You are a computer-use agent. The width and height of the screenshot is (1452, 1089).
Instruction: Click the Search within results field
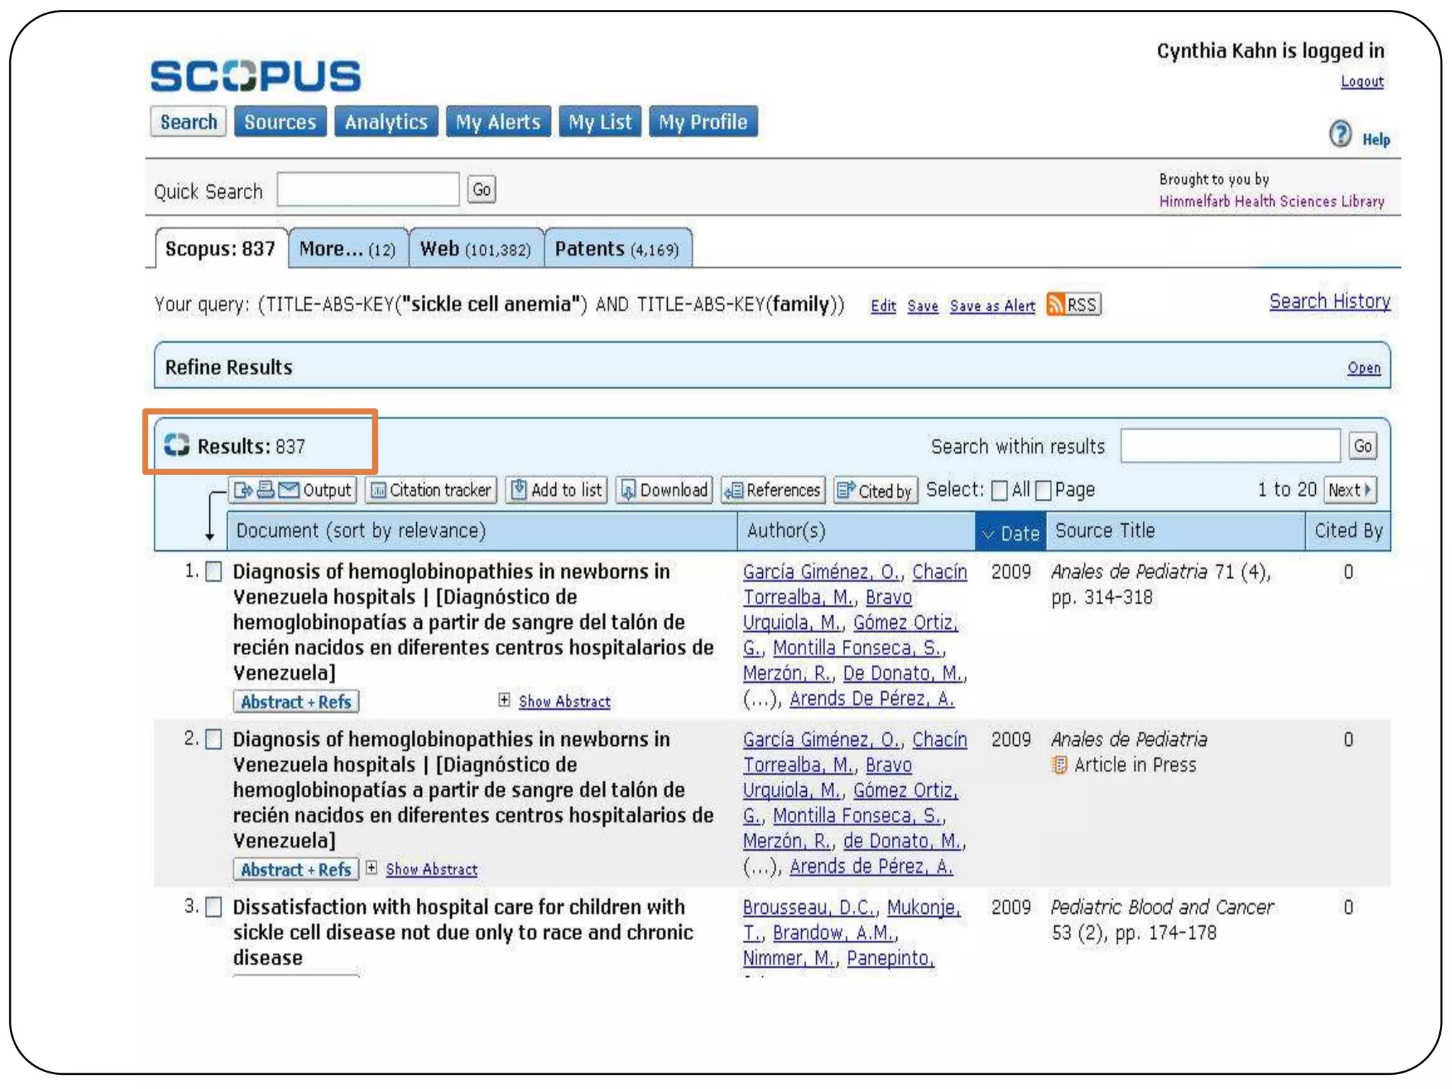[x=1230, y=446]
